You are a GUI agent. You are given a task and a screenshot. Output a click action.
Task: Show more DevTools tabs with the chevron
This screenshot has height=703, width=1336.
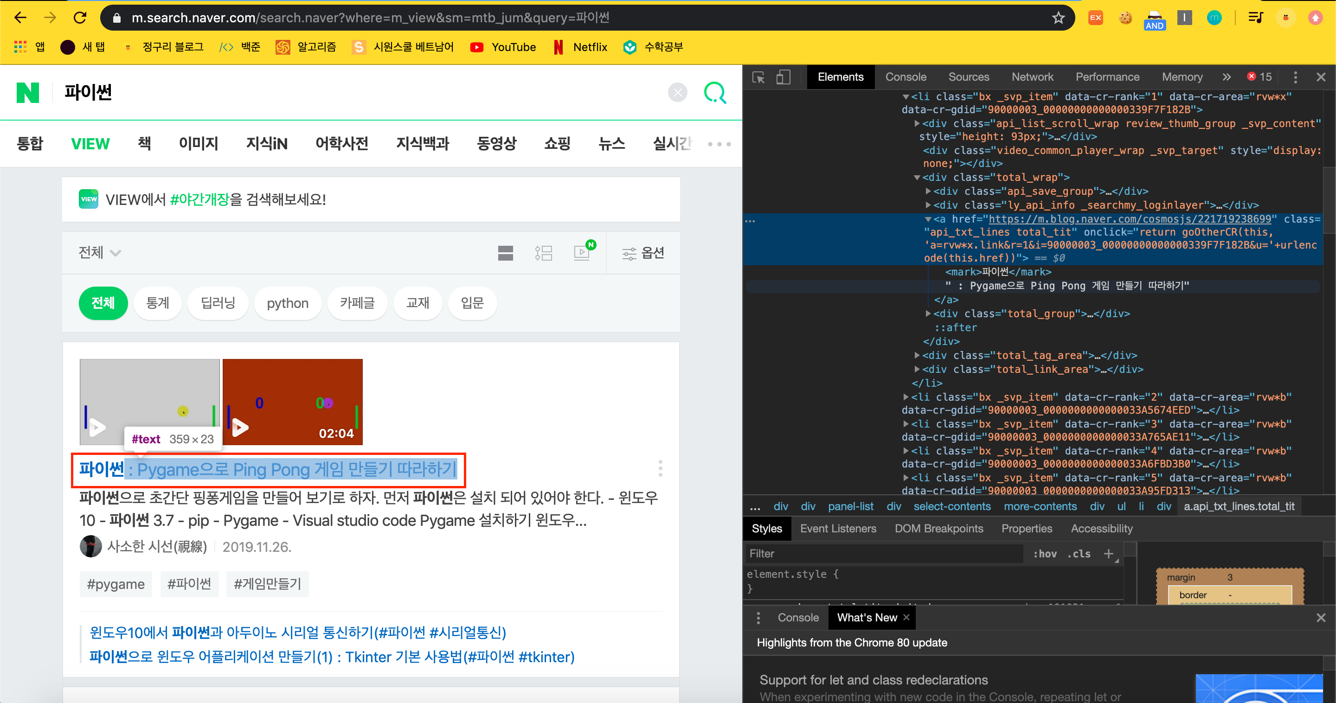click(1226, 77)
